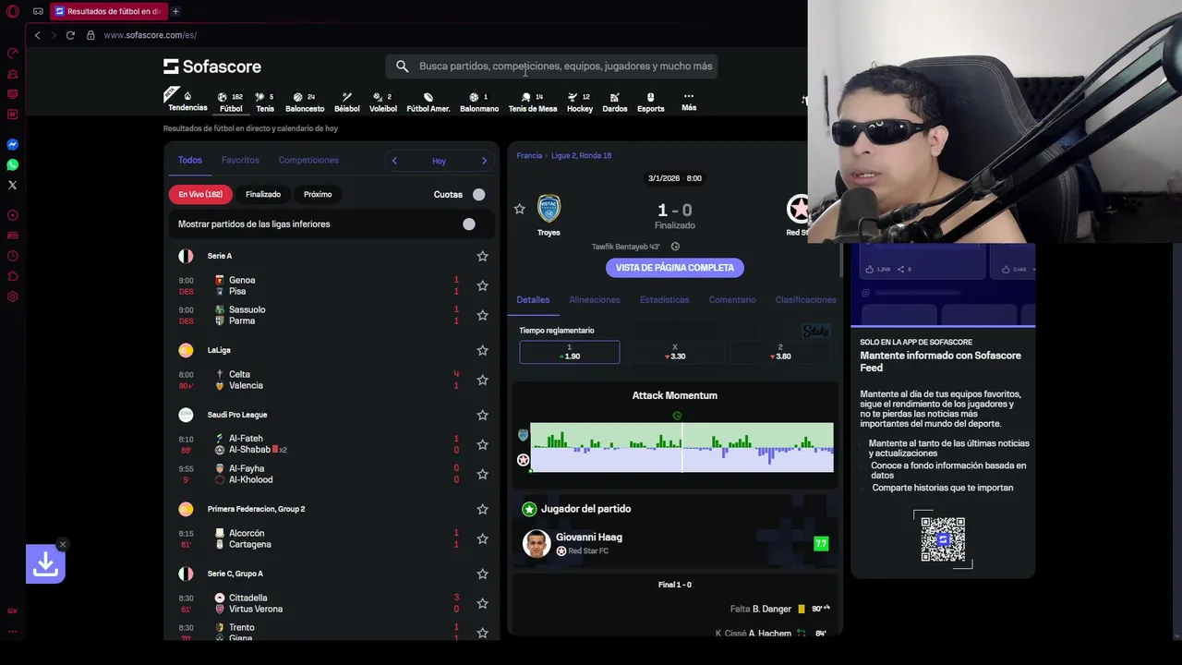Filter by Finalizado matches
1182x665 pixels.
263,194
